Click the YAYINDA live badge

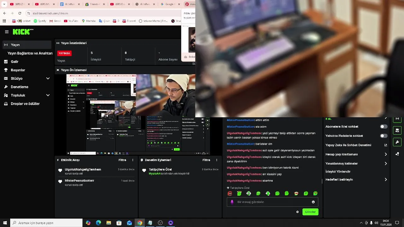click(x=64, y=53)
